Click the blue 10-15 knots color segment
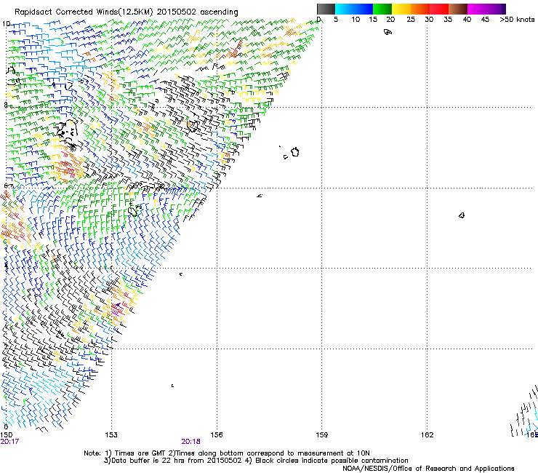The width and height of the screenshot is (538, 473). [x=364, y=9]
